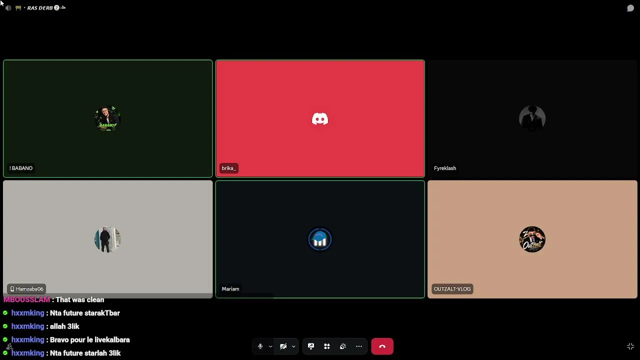Click the OUTZALT-VLOG name label
This screenshot has height=360, width=640.
(x=452, y=288)
